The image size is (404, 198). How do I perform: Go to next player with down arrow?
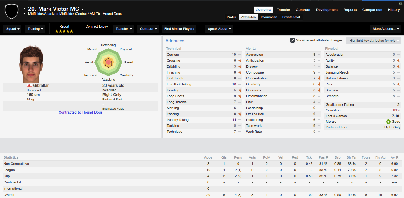tap(25, 14)
